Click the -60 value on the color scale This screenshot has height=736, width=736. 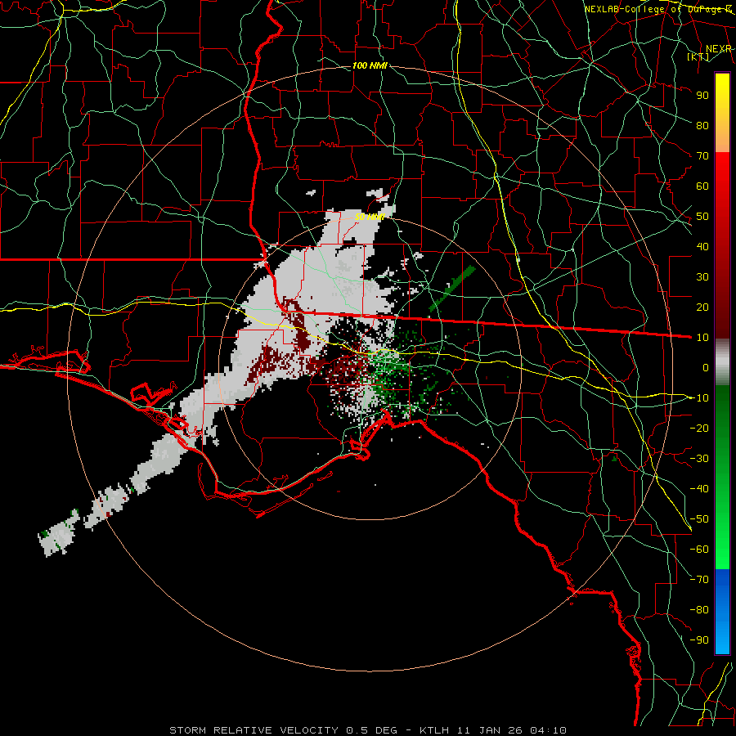(x=699, y=550)
